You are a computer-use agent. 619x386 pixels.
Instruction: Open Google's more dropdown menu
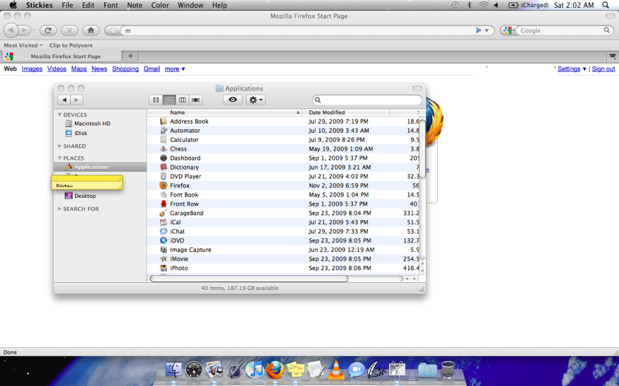click(x=175, y=69)
